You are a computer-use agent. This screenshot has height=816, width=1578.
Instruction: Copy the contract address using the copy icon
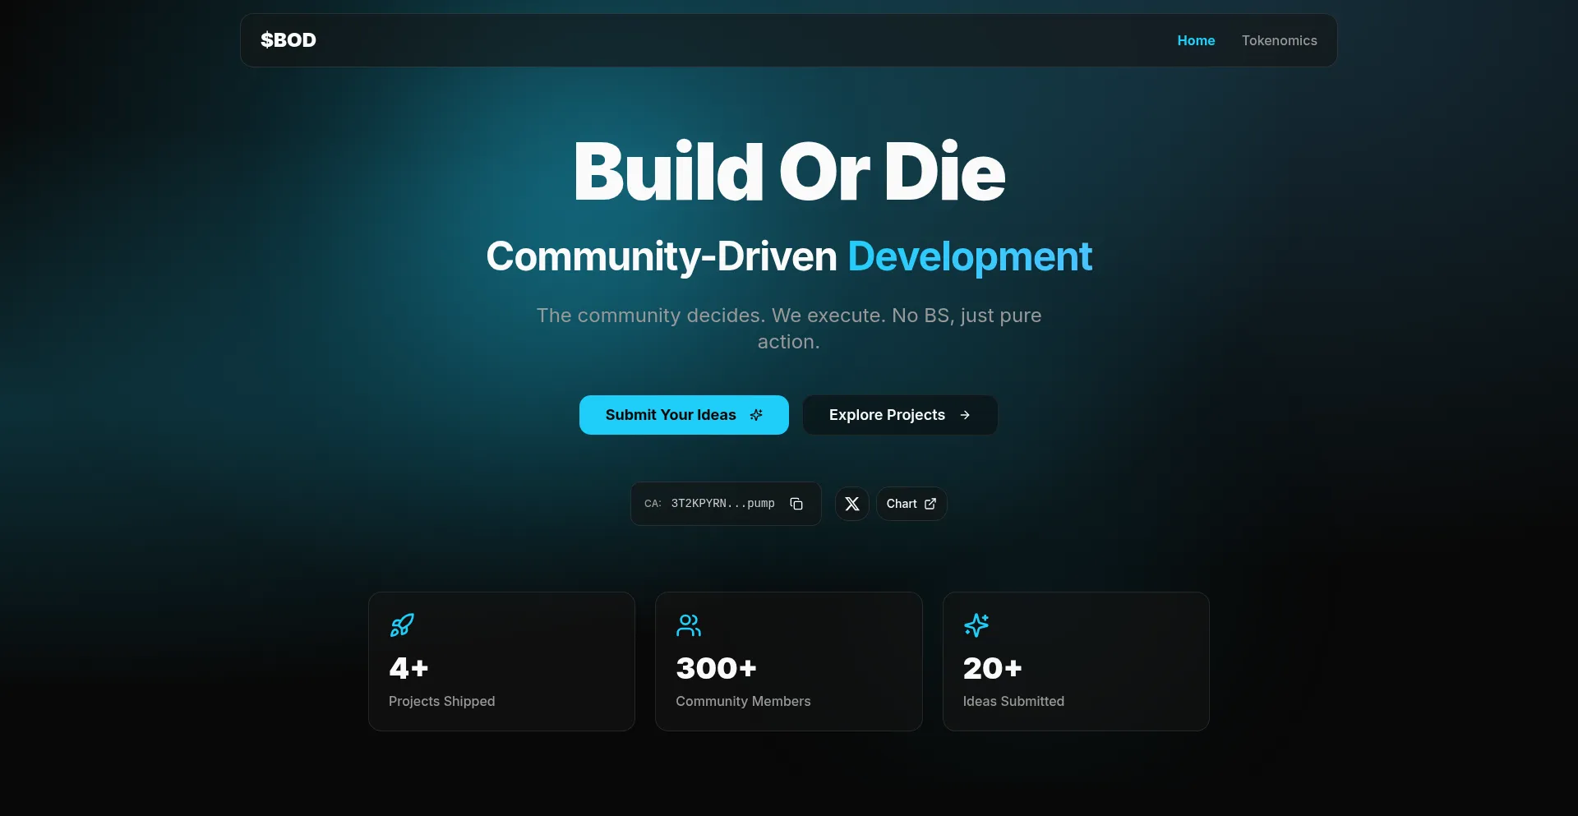(796, 503)
